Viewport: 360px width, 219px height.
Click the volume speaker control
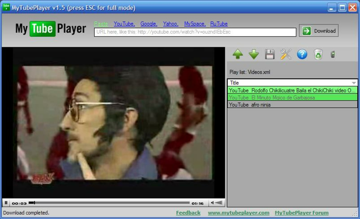pos(217,203)
